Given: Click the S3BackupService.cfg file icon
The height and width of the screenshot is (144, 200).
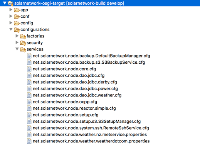Looking at the screenshot, I should [x=29, y=63].
